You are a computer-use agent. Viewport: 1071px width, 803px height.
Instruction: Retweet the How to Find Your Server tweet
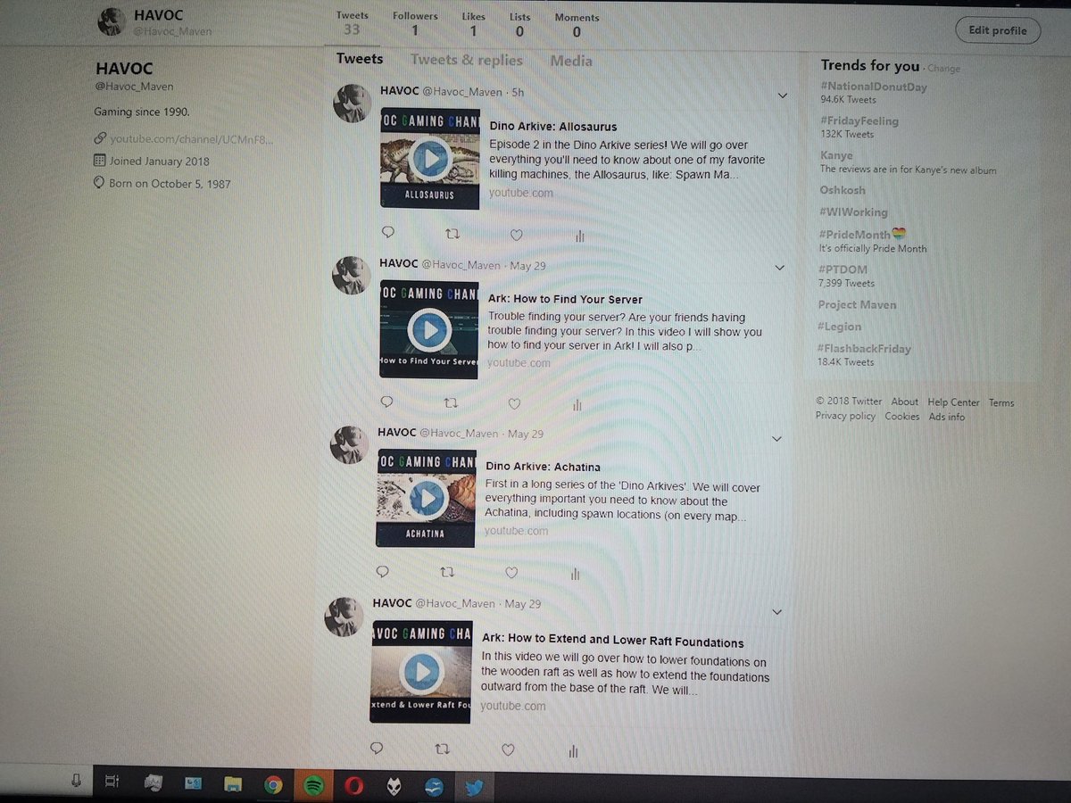450,403
